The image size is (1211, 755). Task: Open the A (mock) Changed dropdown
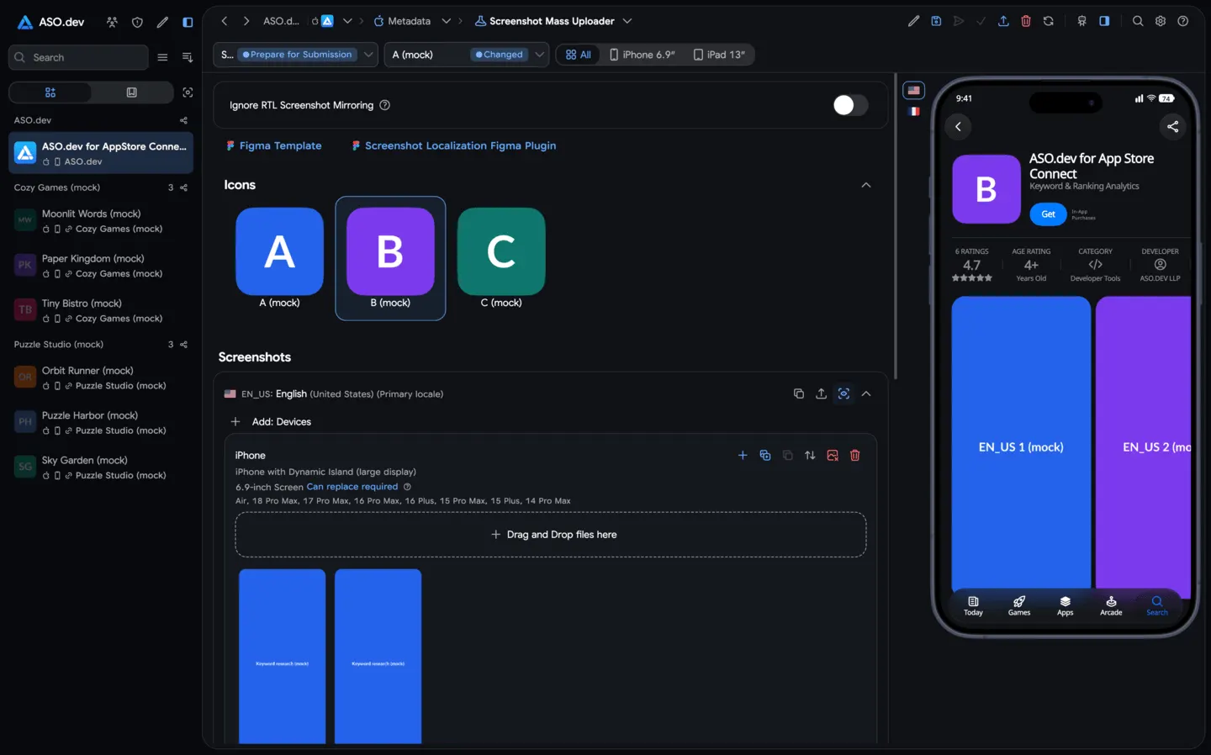[467, 55]
